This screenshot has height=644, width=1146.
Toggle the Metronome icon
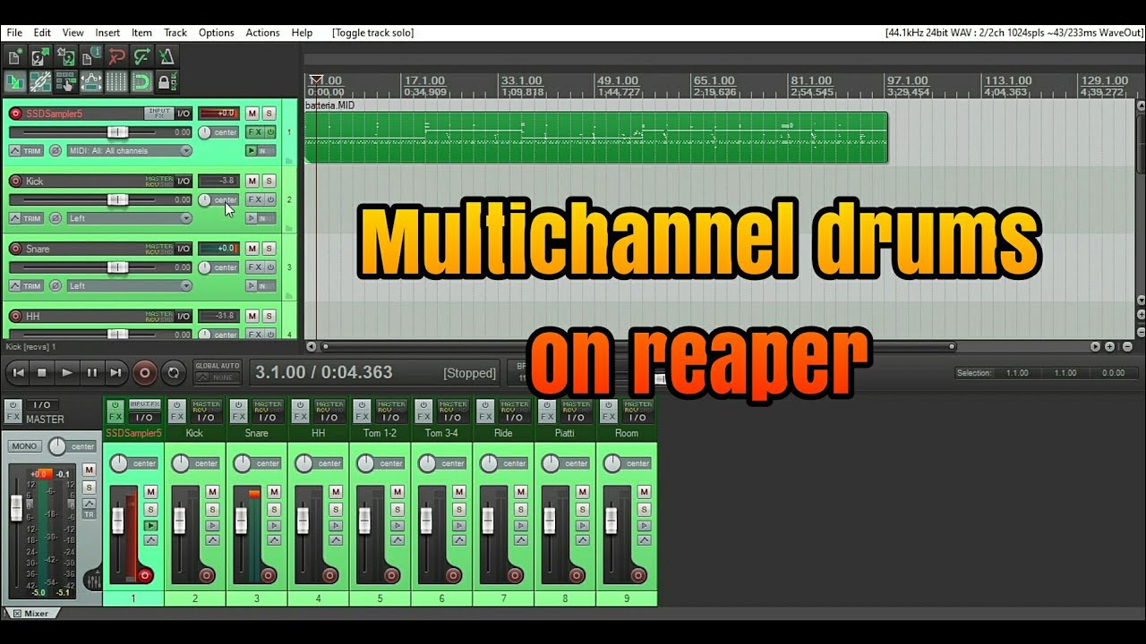pos(167,57)
